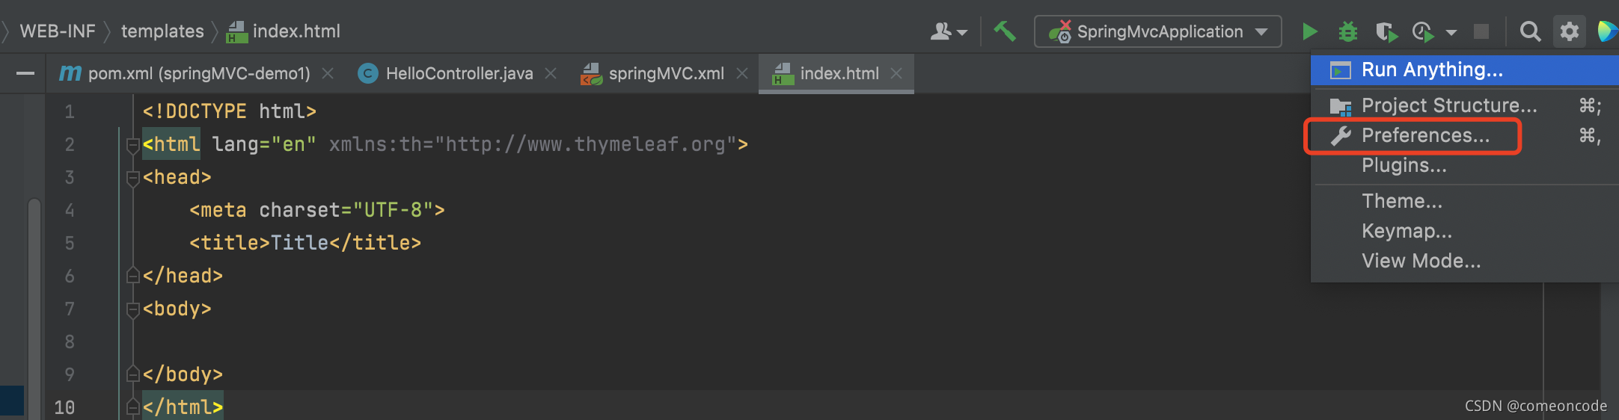Select Keymap... menu entry

click(1465, 232)
